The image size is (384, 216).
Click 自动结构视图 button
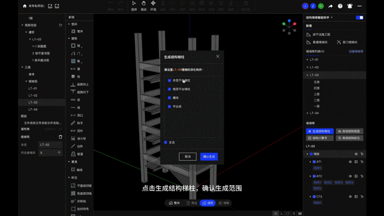[x=349, y=131]
